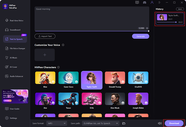Viewport: 186px width, 127px height.
Task: Click the HitPaw VoicePea logo
Action: [5, 6]
